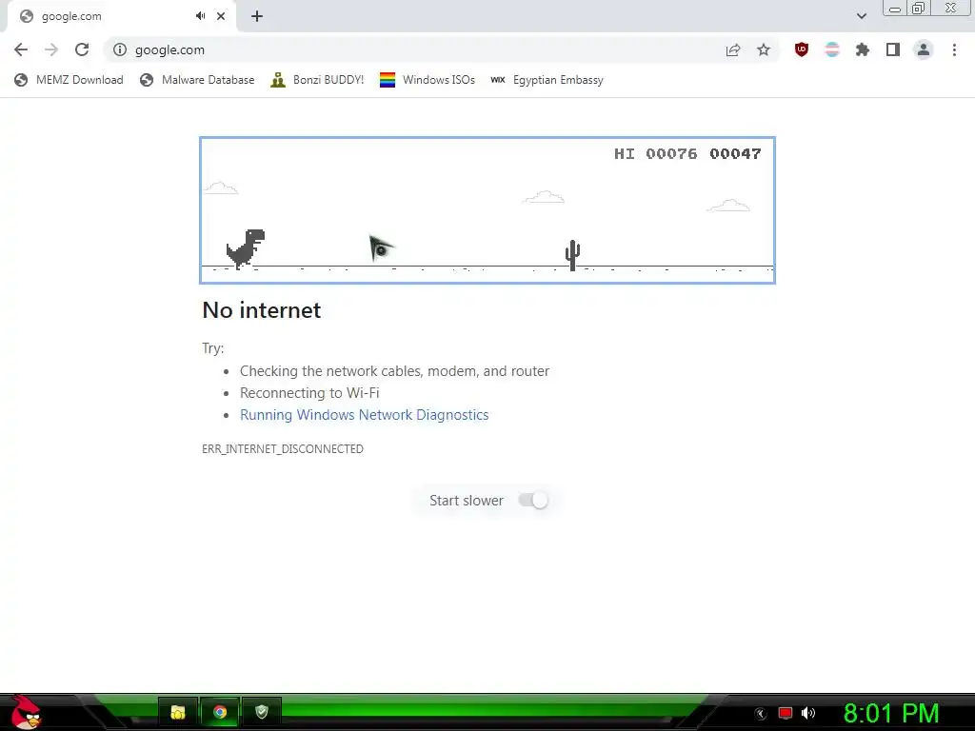Select the google.com tab

[121, 16]
